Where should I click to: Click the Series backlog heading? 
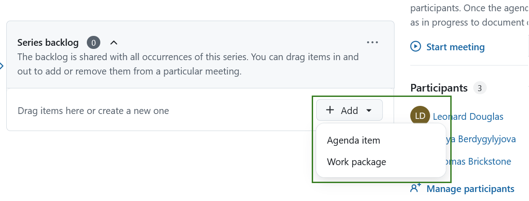(48, 43)
